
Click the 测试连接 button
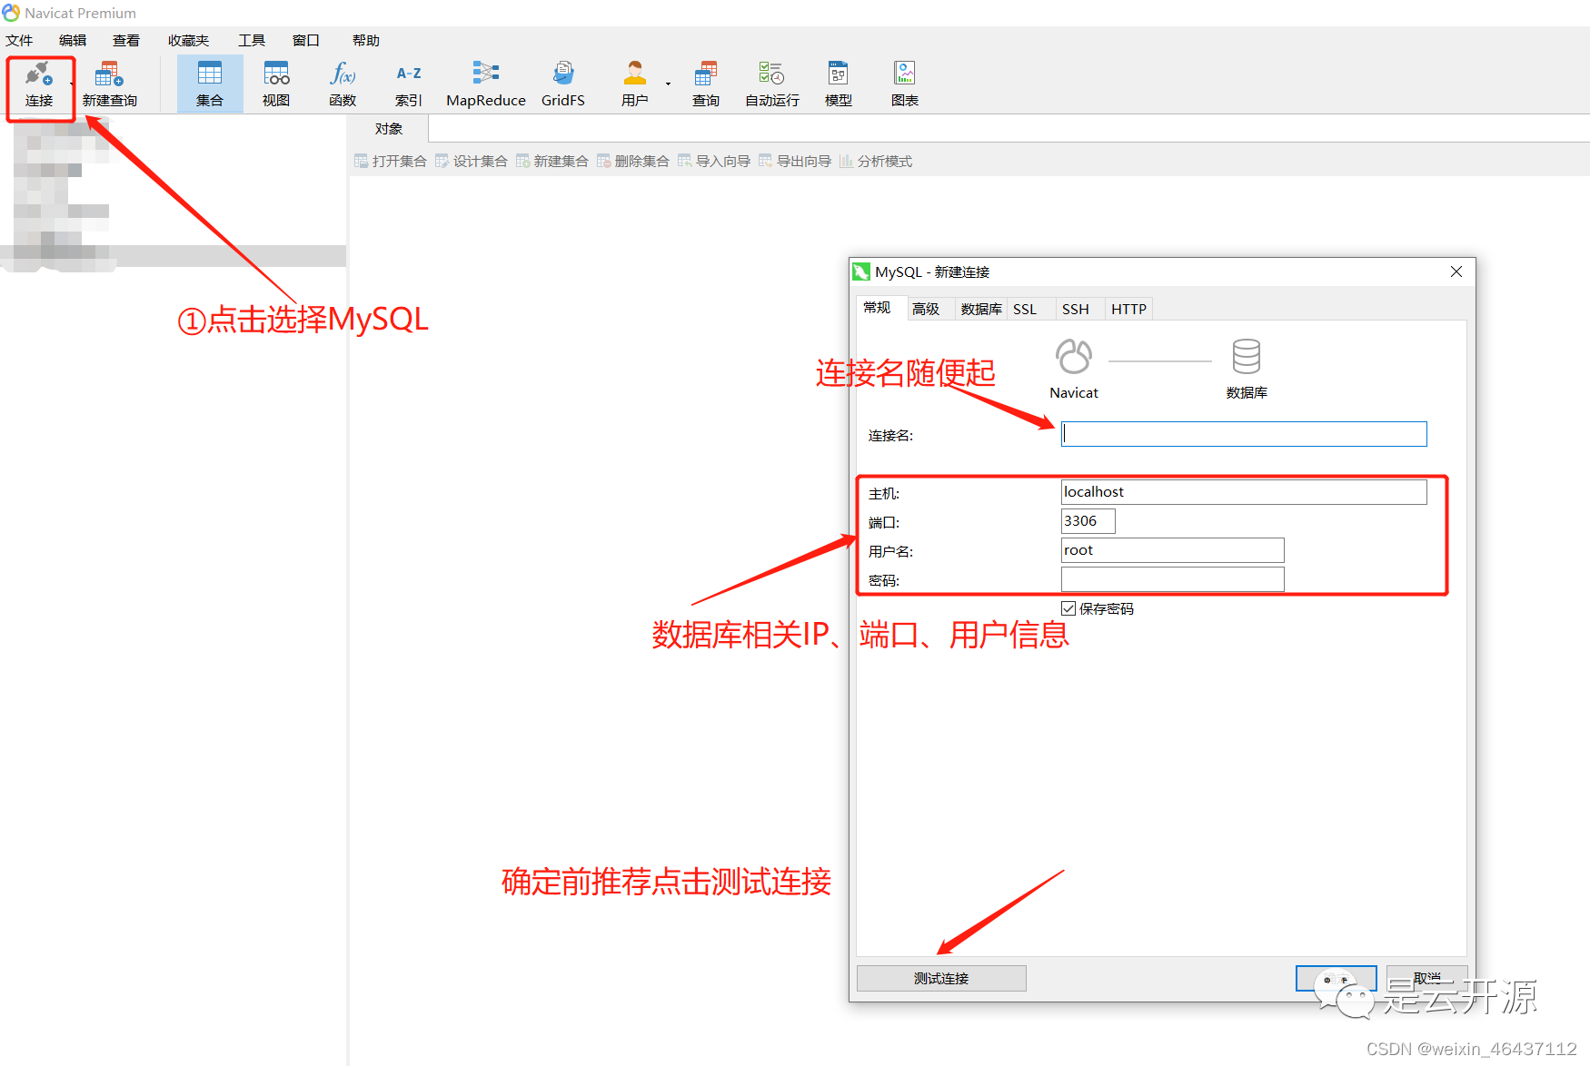pyautogui.click(x=941, y=978)
